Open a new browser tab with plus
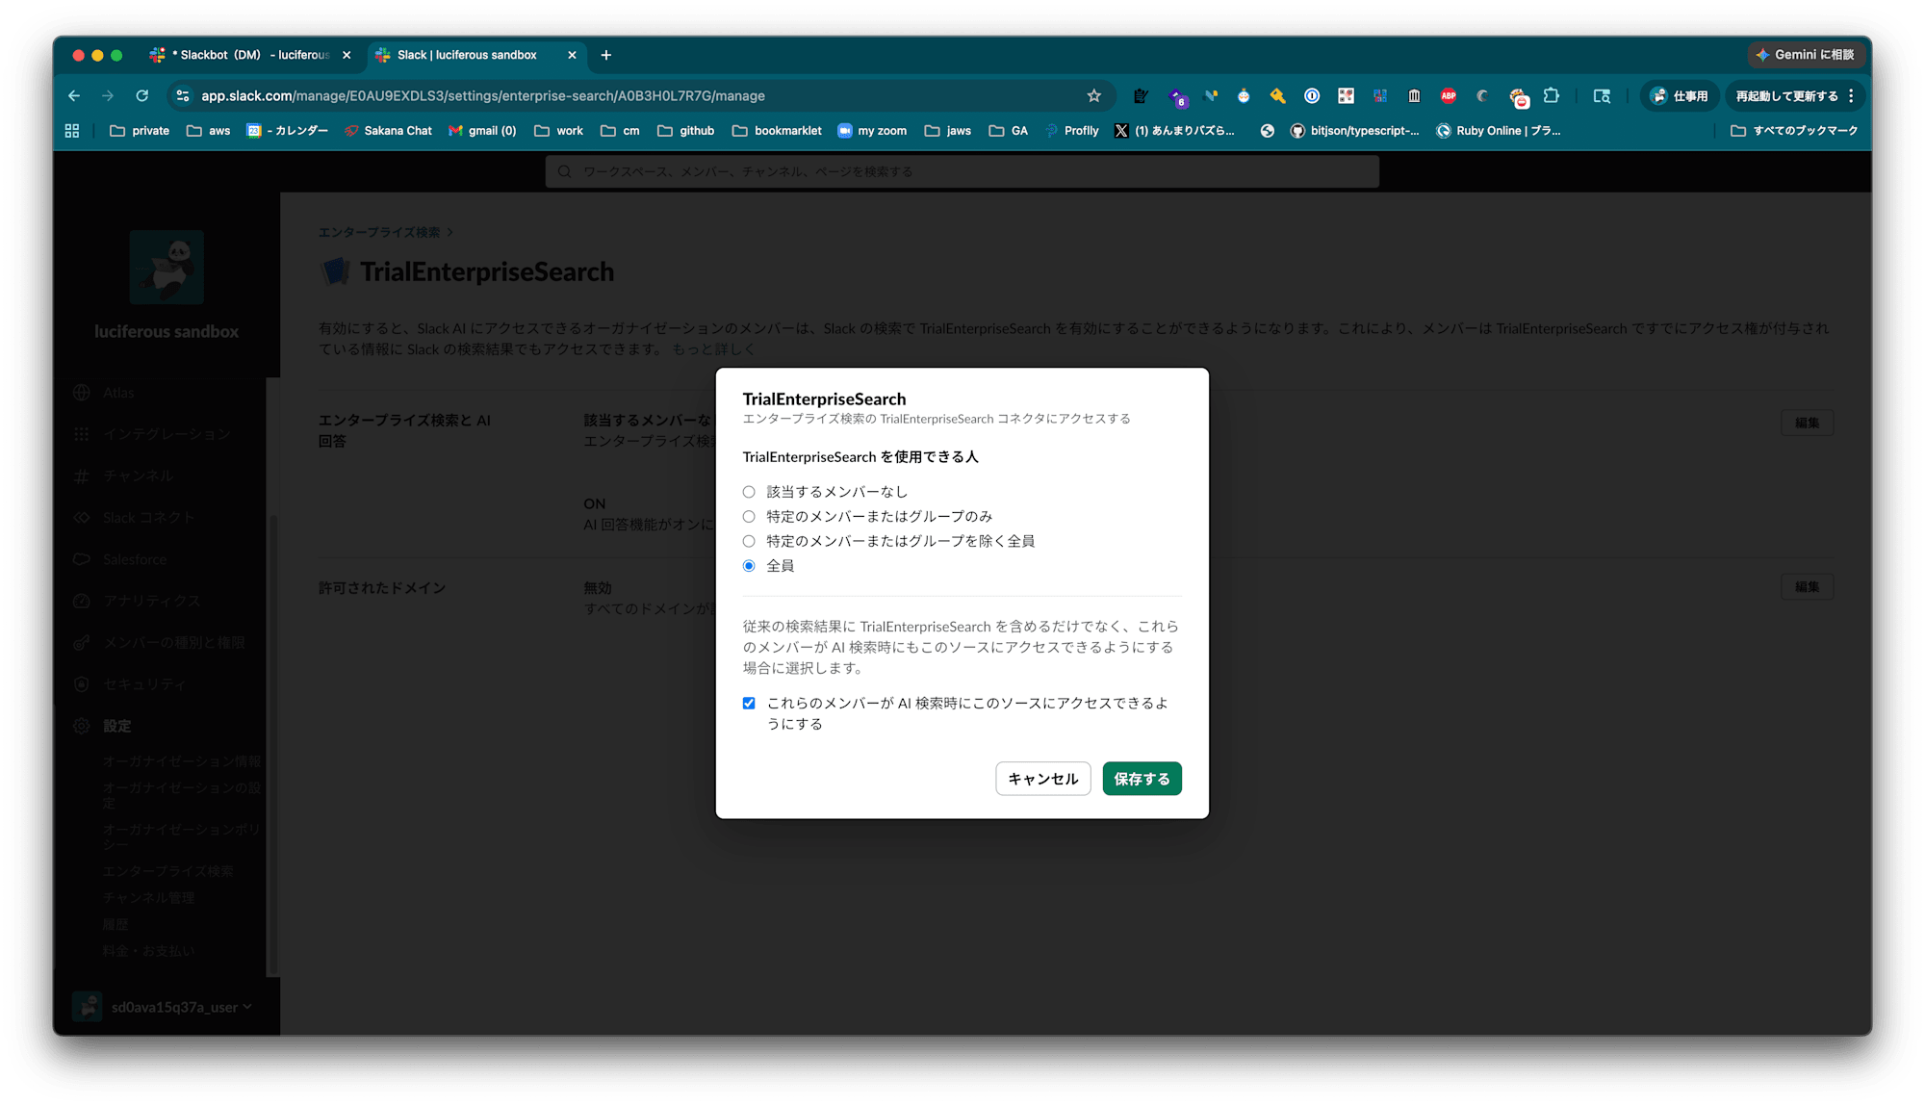This screenshot has width=1925, height=1106. point(606,55)
